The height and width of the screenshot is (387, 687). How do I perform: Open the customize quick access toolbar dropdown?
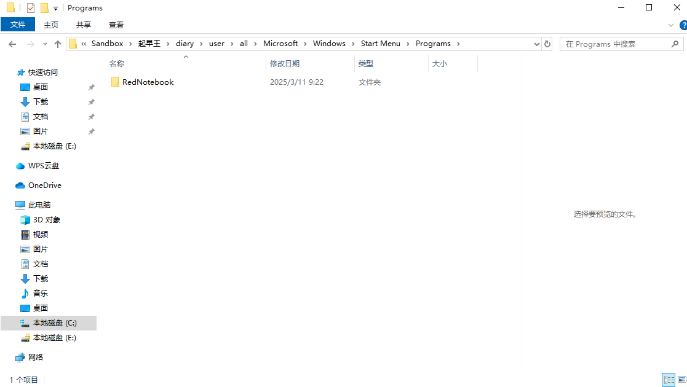[x=55, y=8]
